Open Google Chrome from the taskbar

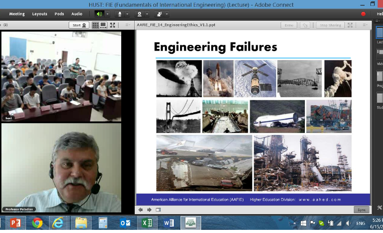[37, 223]
